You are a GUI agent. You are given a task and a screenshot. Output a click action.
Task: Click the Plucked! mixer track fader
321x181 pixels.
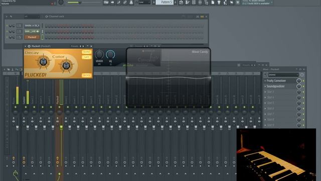point(61,128)
